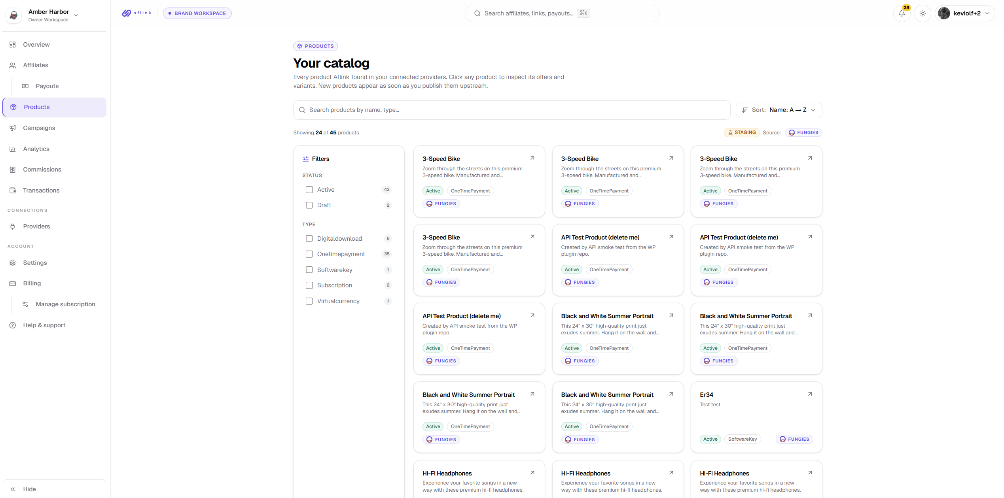Open the Sort Name A→Z dropdown
The width and height of the screenshot is (1004, 498).
[779, 110]
